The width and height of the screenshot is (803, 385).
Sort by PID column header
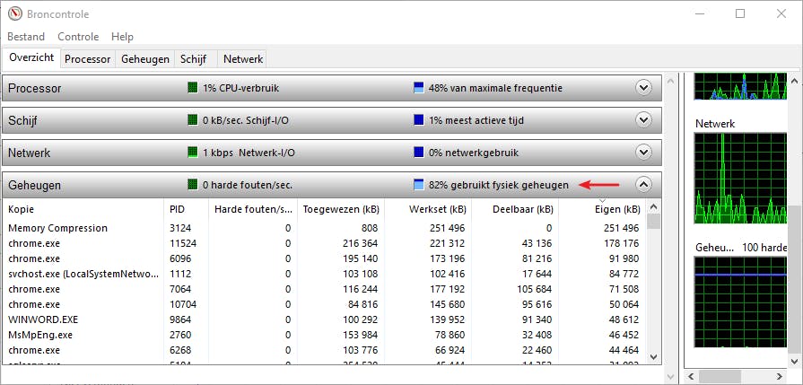(177, 209)
